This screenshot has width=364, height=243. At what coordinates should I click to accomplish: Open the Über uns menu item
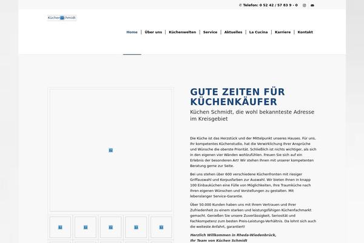(x=153, y=32)
